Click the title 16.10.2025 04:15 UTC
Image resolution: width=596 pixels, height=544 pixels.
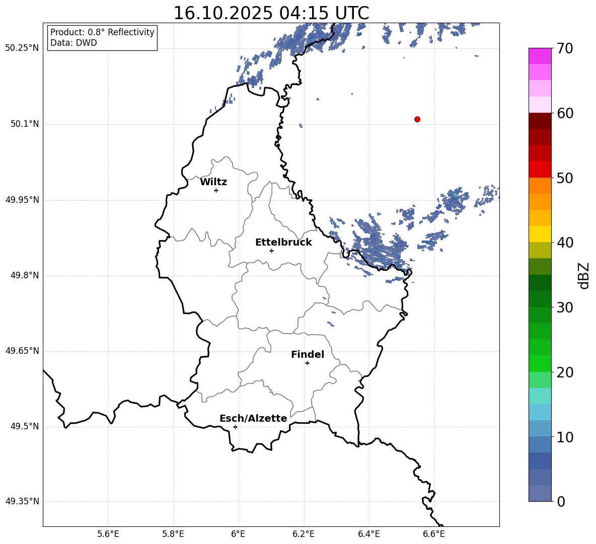(271, 13)
